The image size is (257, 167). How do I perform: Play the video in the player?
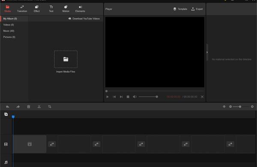point(108,97)
